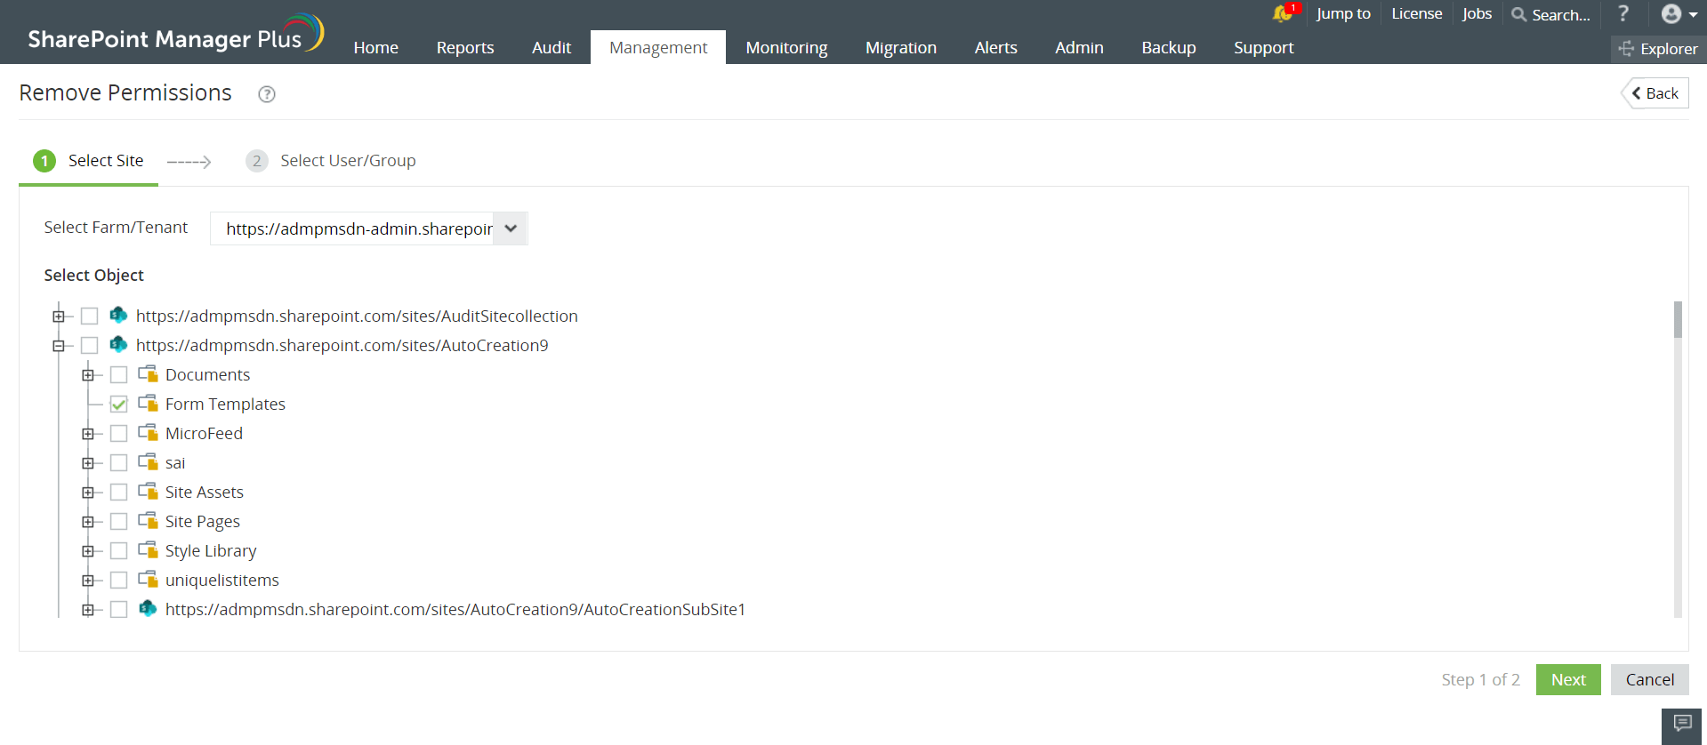
Task: Open the Home tab
Action: pyautogui.click(x=375, y=47)
